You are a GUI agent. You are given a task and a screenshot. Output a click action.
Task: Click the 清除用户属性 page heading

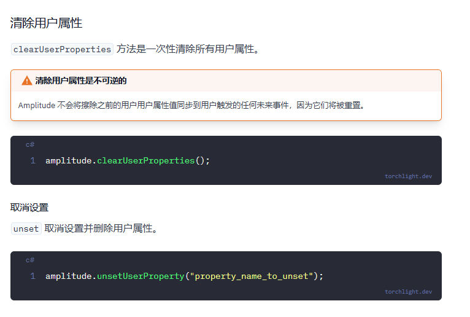point(46,23)
